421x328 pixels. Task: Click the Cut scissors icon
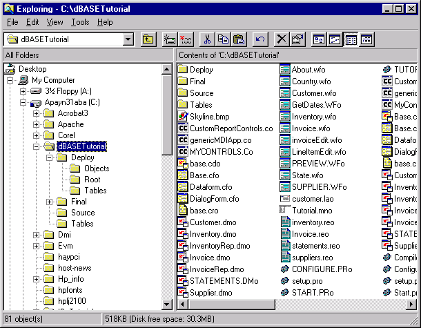click(207, 39)
